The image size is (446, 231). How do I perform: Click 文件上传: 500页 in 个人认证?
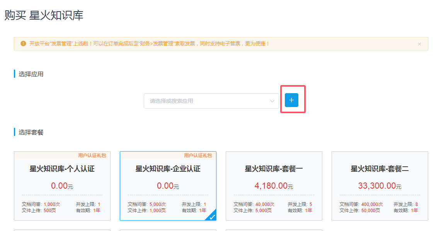(x=39, y=211)
